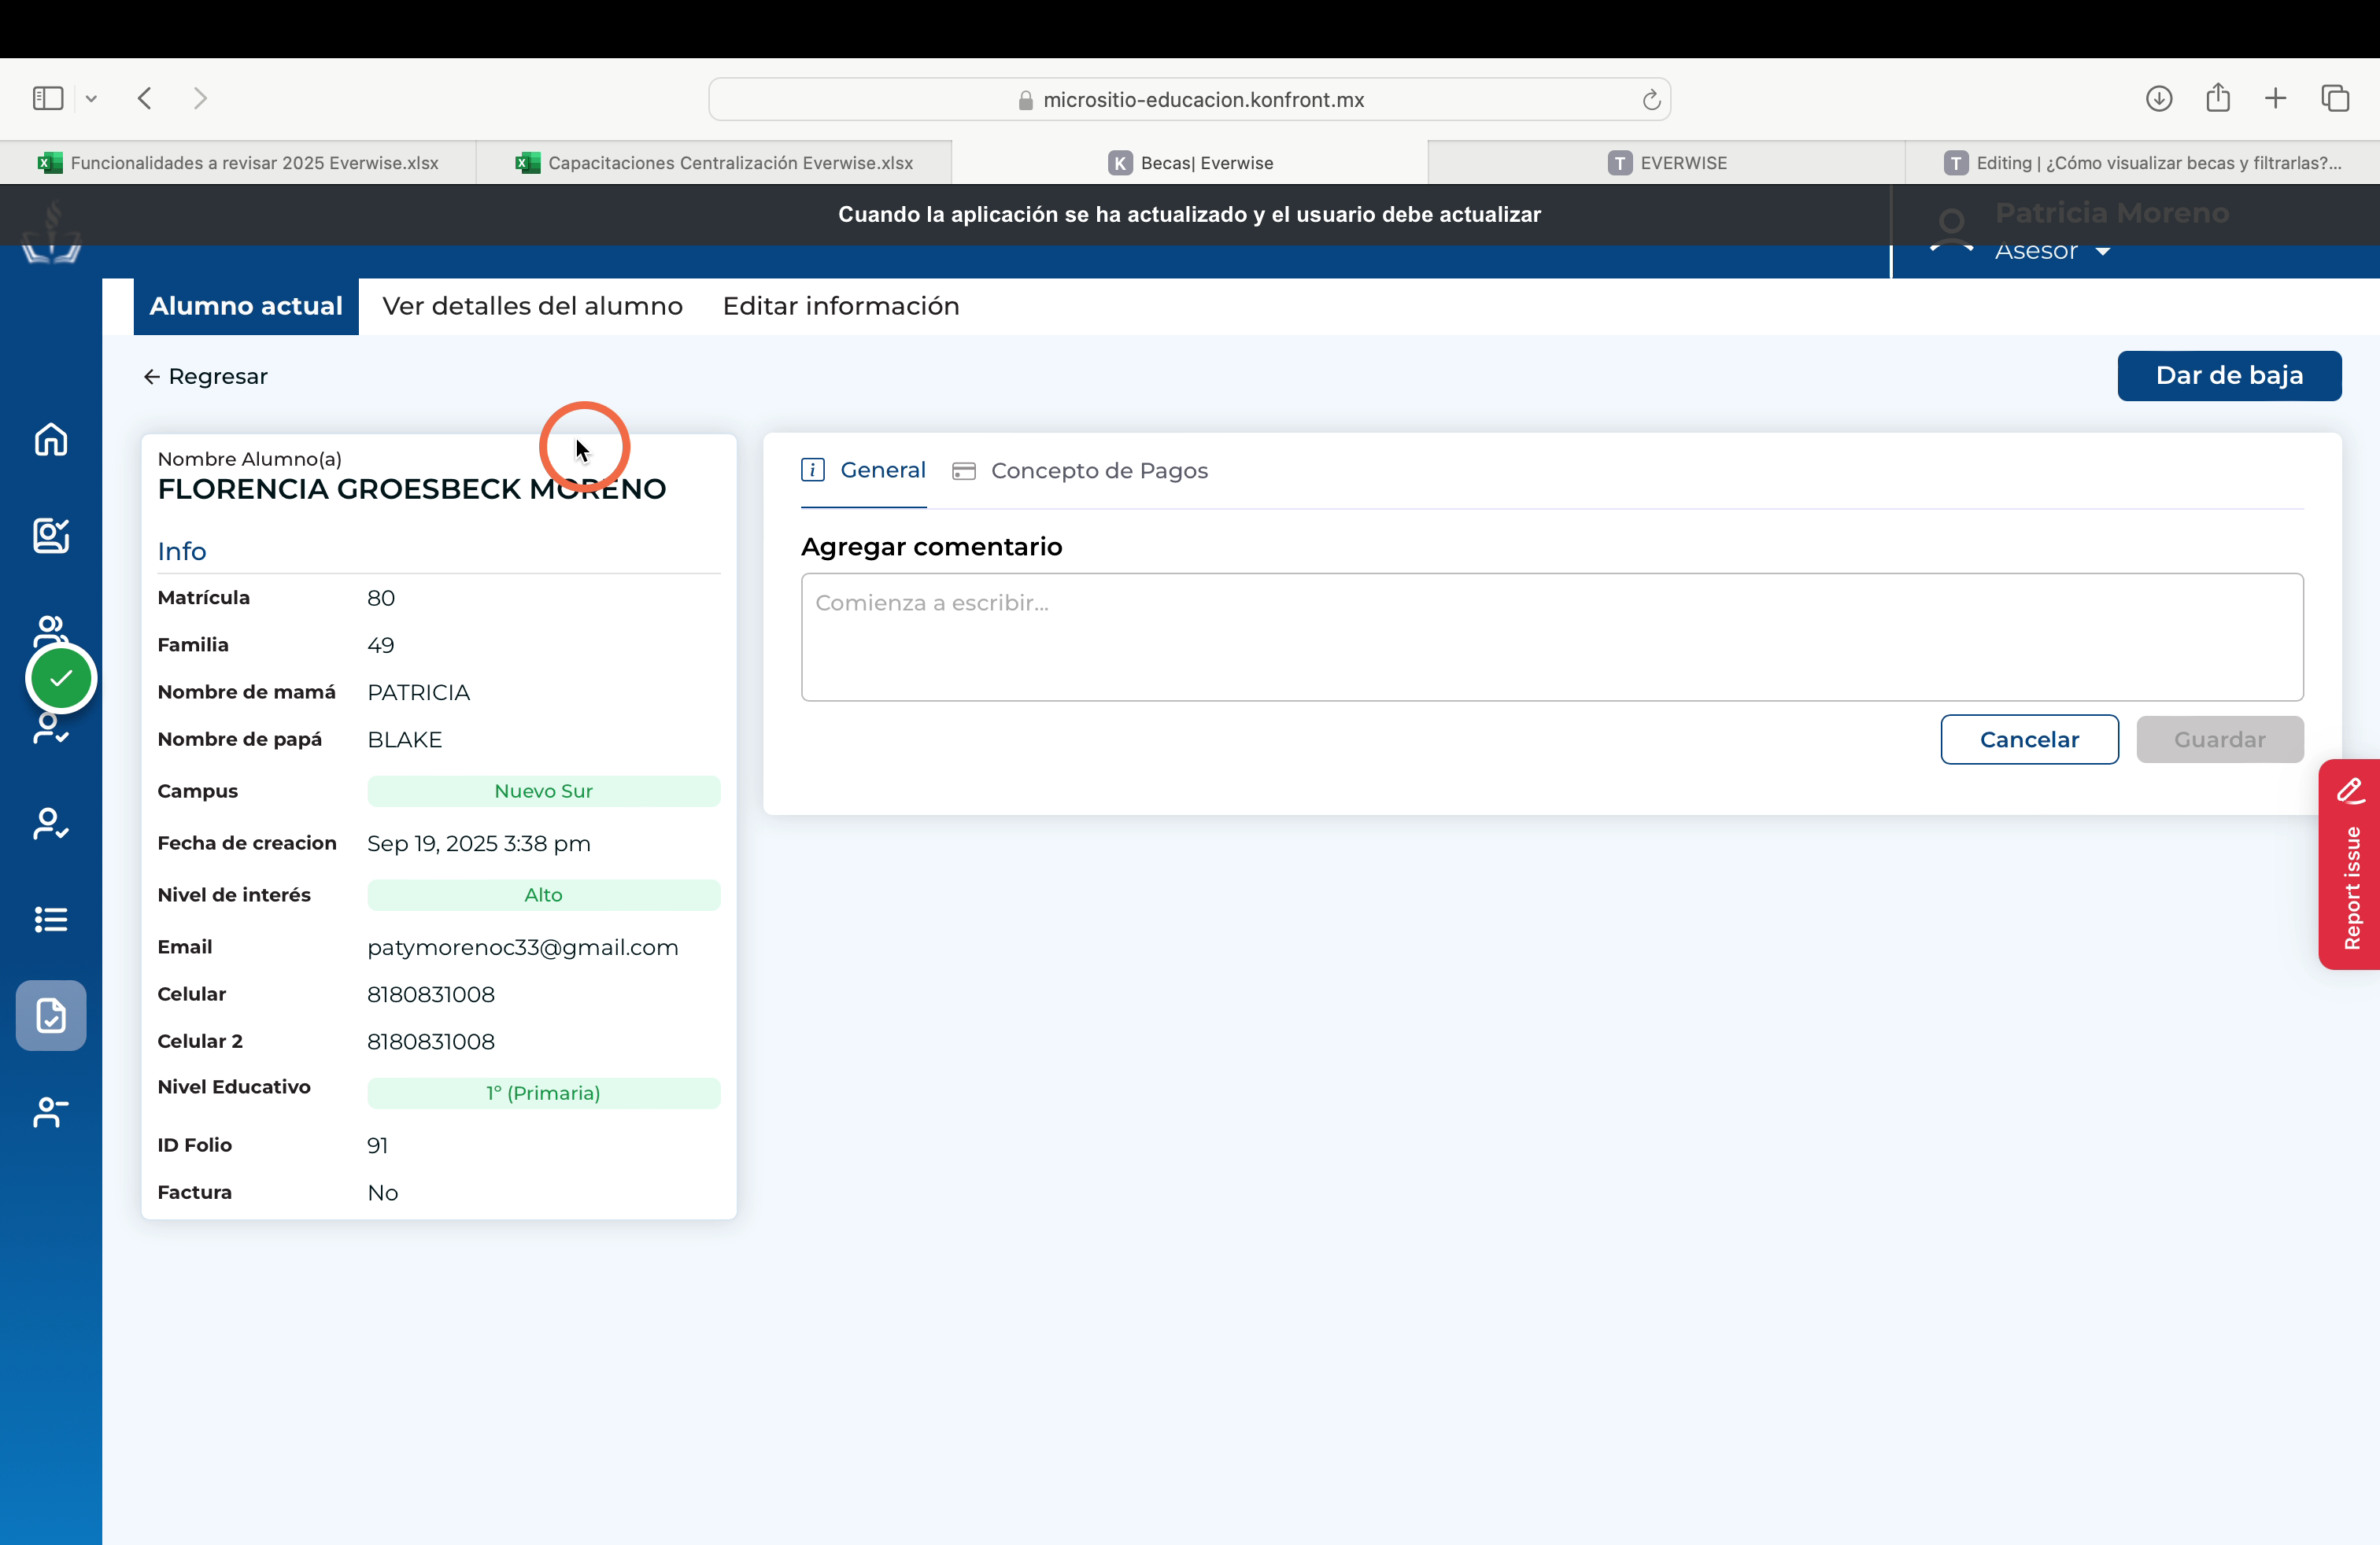Screen dimensions: 2380x1545
Task: Show Safari downloads
Action: pyautogui.click(x=2158, y=98)
